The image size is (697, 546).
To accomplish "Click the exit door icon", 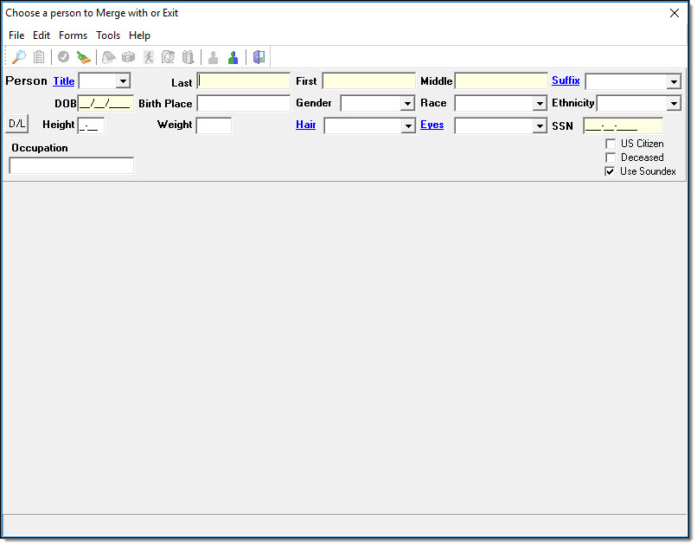I will [x=259, y=57].
